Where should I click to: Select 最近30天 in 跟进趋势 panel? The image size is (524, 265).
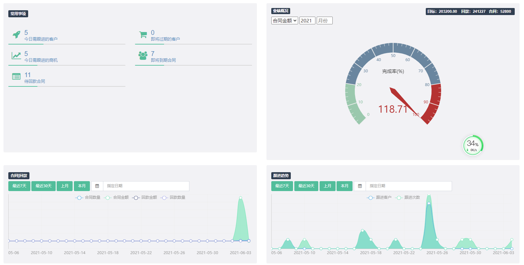[306, 186]
